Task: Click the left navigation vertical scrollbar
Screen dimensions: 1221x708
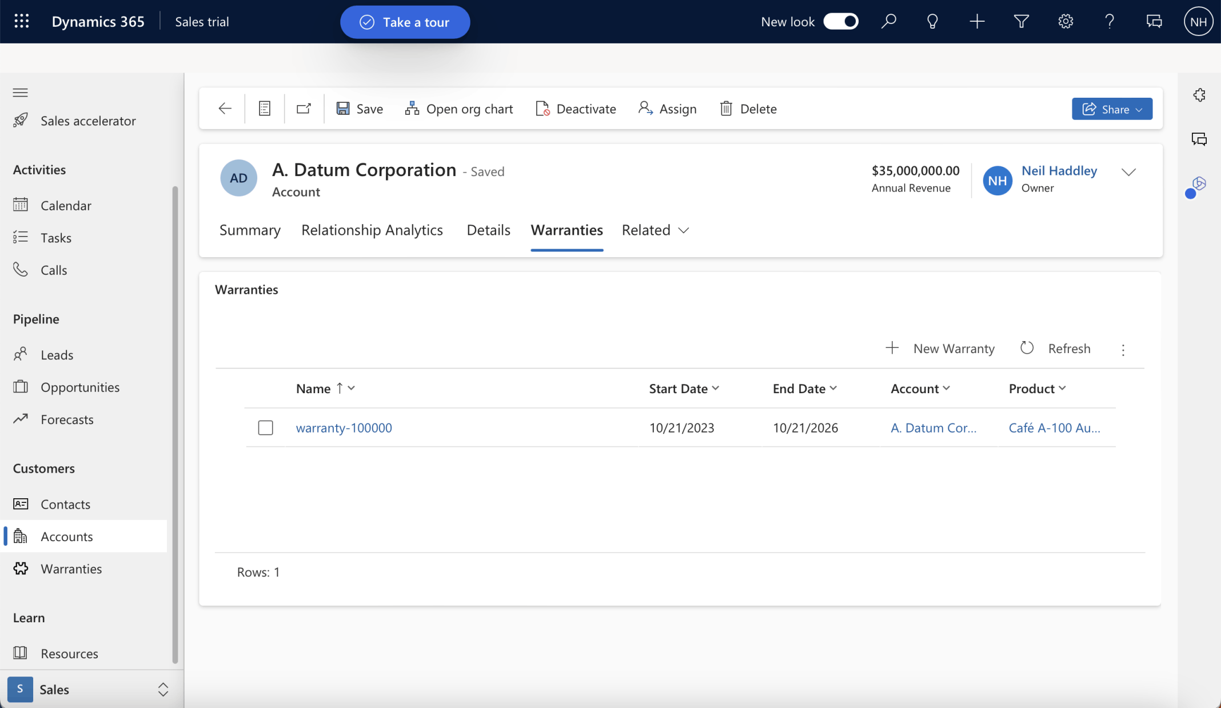Action: point(175,423)
